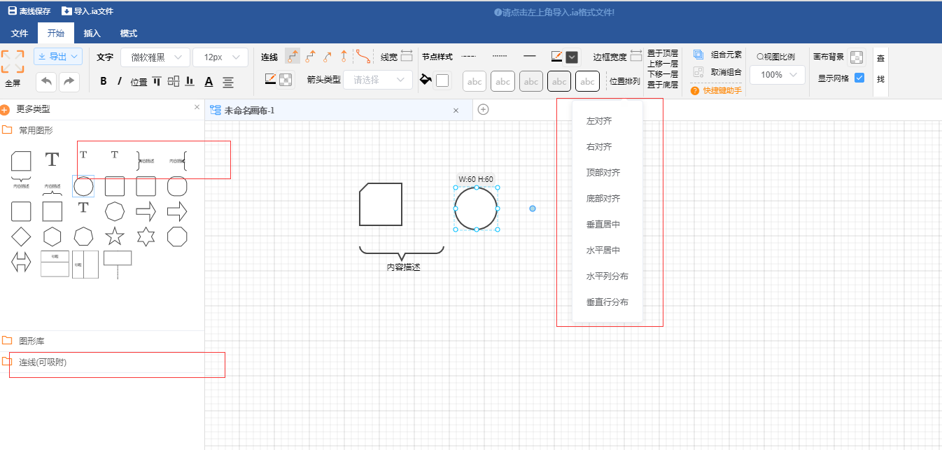Click the 取消组合 ungroup icon
942x450 pixels.
pyautogui.click(x=698, y=73)
